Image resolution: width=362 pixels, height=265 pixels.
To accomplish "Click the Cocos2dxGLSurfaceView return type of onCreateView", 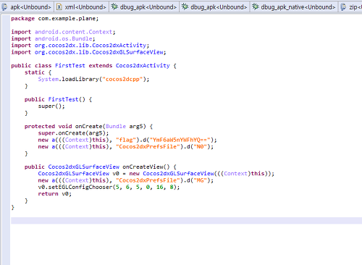I will pos(83,167).
